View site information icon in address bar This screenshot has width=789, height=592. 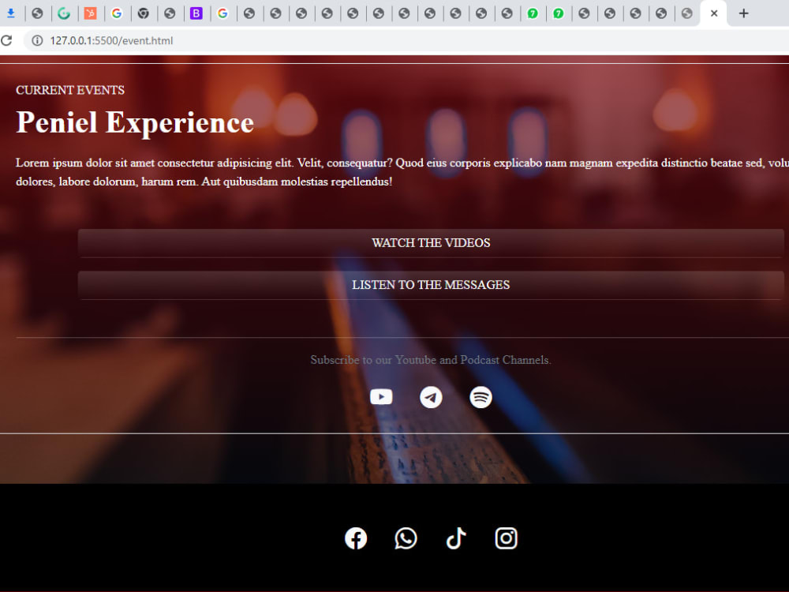pos(37,40)
